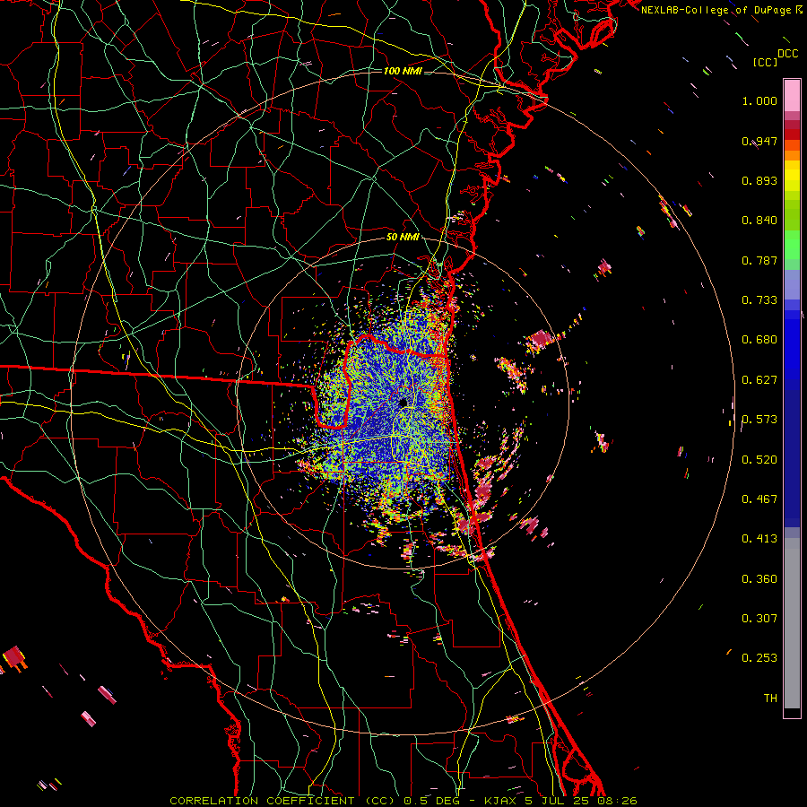This screenshot has width=807, height=807.
Task: Pick the black swatch below TH
Action: click(792, 713)
